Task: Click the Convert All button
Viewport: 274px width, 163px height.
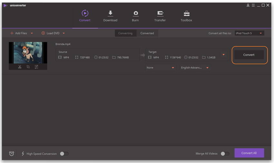Action: 249,153
